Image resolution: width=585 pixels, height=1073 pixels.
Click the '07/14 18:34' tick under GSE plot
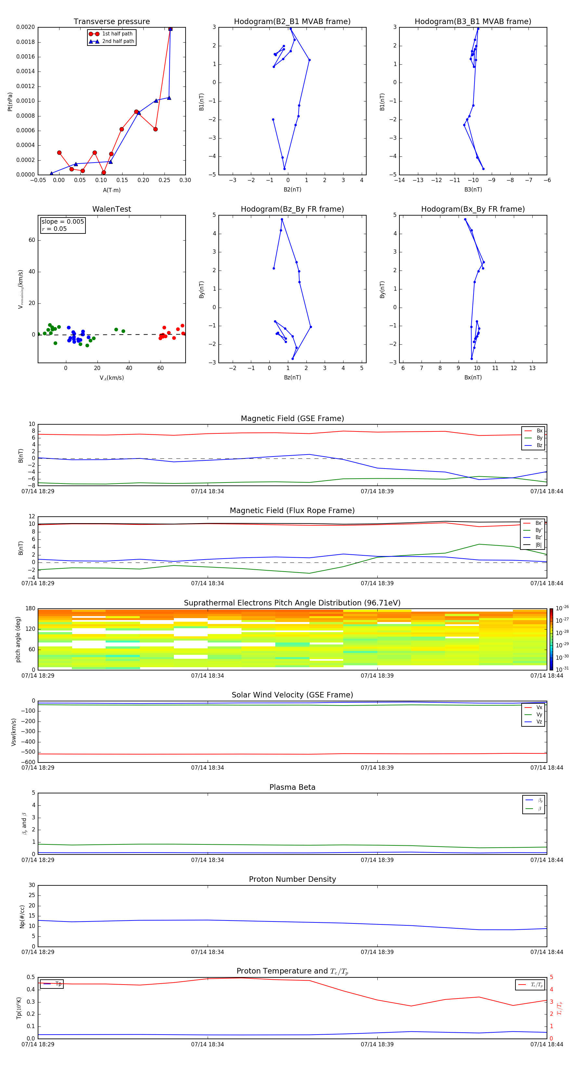207,492
